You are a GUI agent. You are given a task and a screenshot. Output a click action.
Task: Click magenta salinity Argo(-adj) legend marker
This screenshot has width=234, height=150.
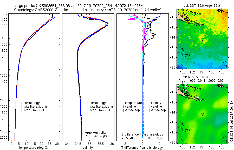click(149, 110)
